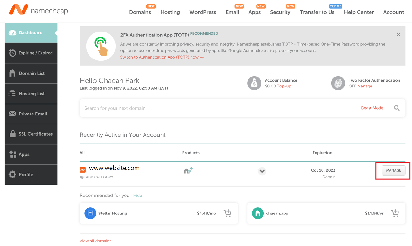Open SSL Certificates in sidebar
The width and height of the screenshot is (412, 246).
click(31, 134)
